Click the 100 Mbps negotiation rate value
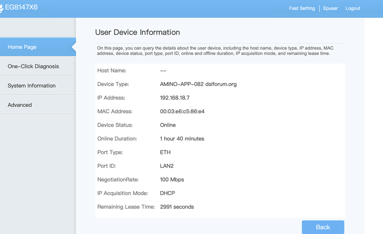This screenshot has height=234, width=383. pos(172,180)
